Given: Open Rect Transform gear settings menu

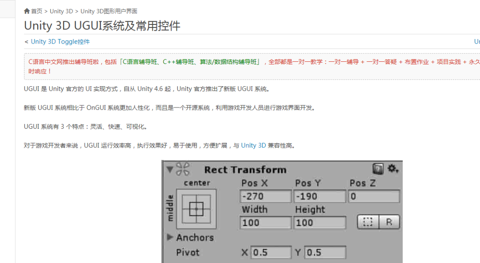Looking at the screenshot, I should click(393, 168).
